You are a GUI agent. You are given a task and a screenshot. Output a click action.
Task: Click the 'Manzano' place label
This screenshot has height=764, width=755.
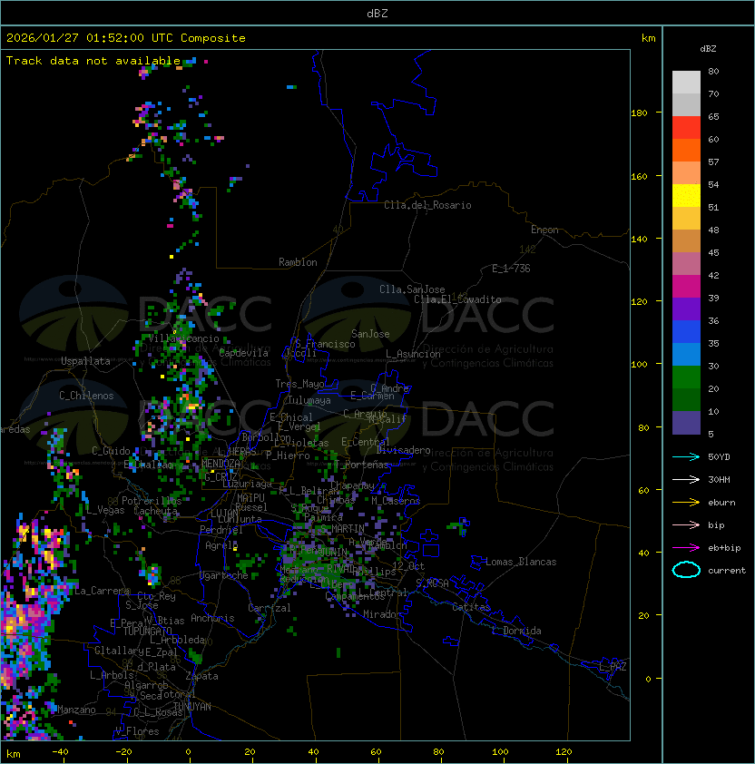76,710
